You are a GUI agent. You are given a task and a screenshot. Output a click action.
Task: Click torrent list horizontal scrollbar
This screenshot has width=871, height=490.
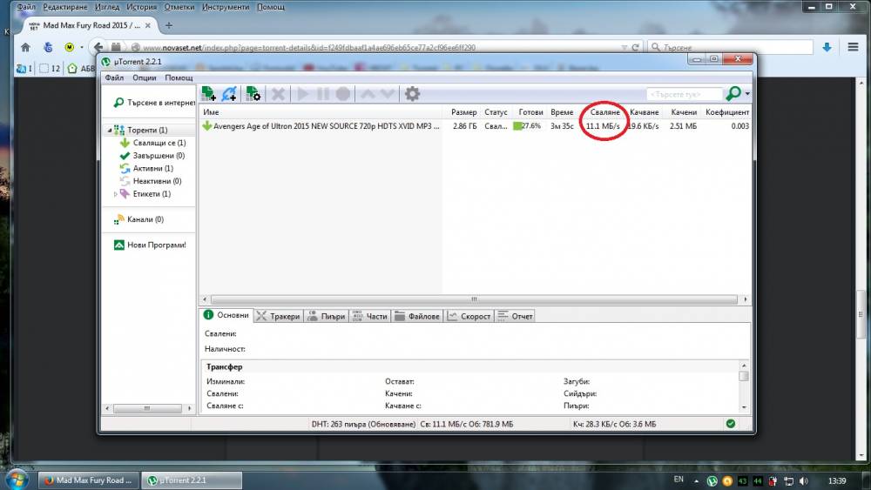(x=474, y=299)
